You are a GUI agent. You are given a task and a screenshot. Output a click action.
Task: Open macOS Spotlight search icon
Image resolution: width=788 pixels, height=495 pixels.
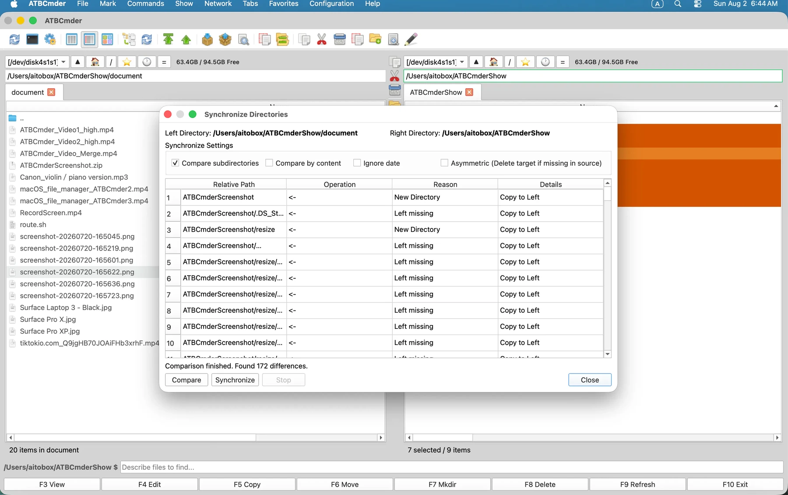[678, 4]
